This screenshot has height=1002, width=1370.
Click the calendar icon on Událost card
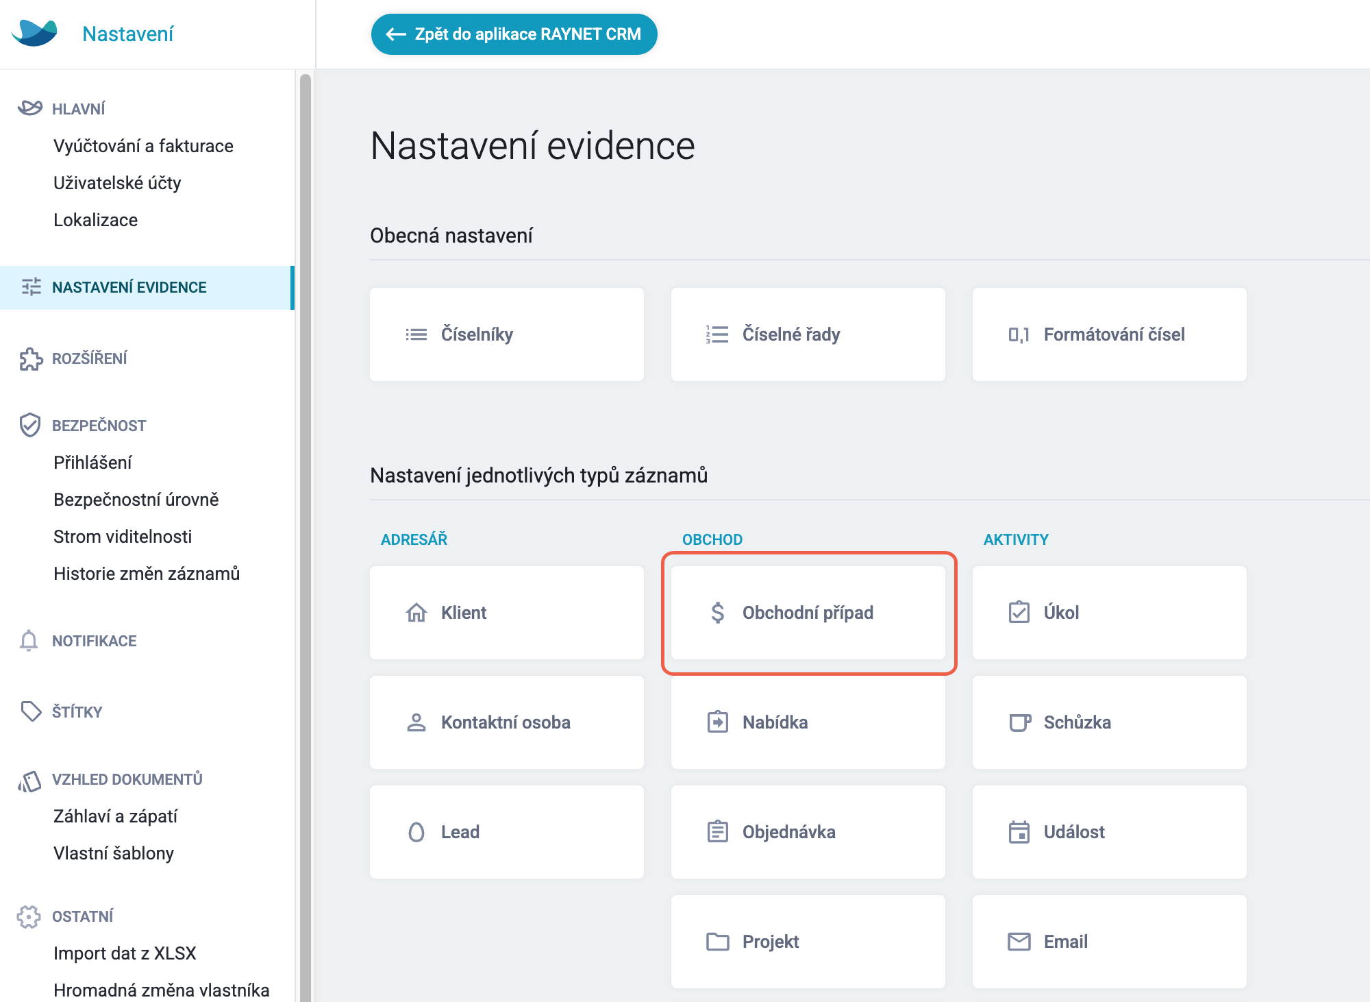1019,832
